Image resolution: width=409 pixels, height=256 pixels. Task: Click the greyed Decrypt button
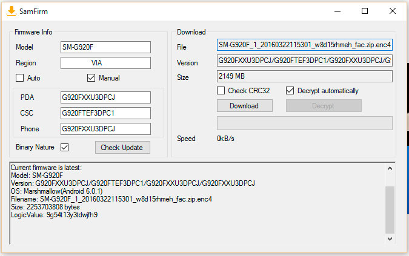coord(324,106)
